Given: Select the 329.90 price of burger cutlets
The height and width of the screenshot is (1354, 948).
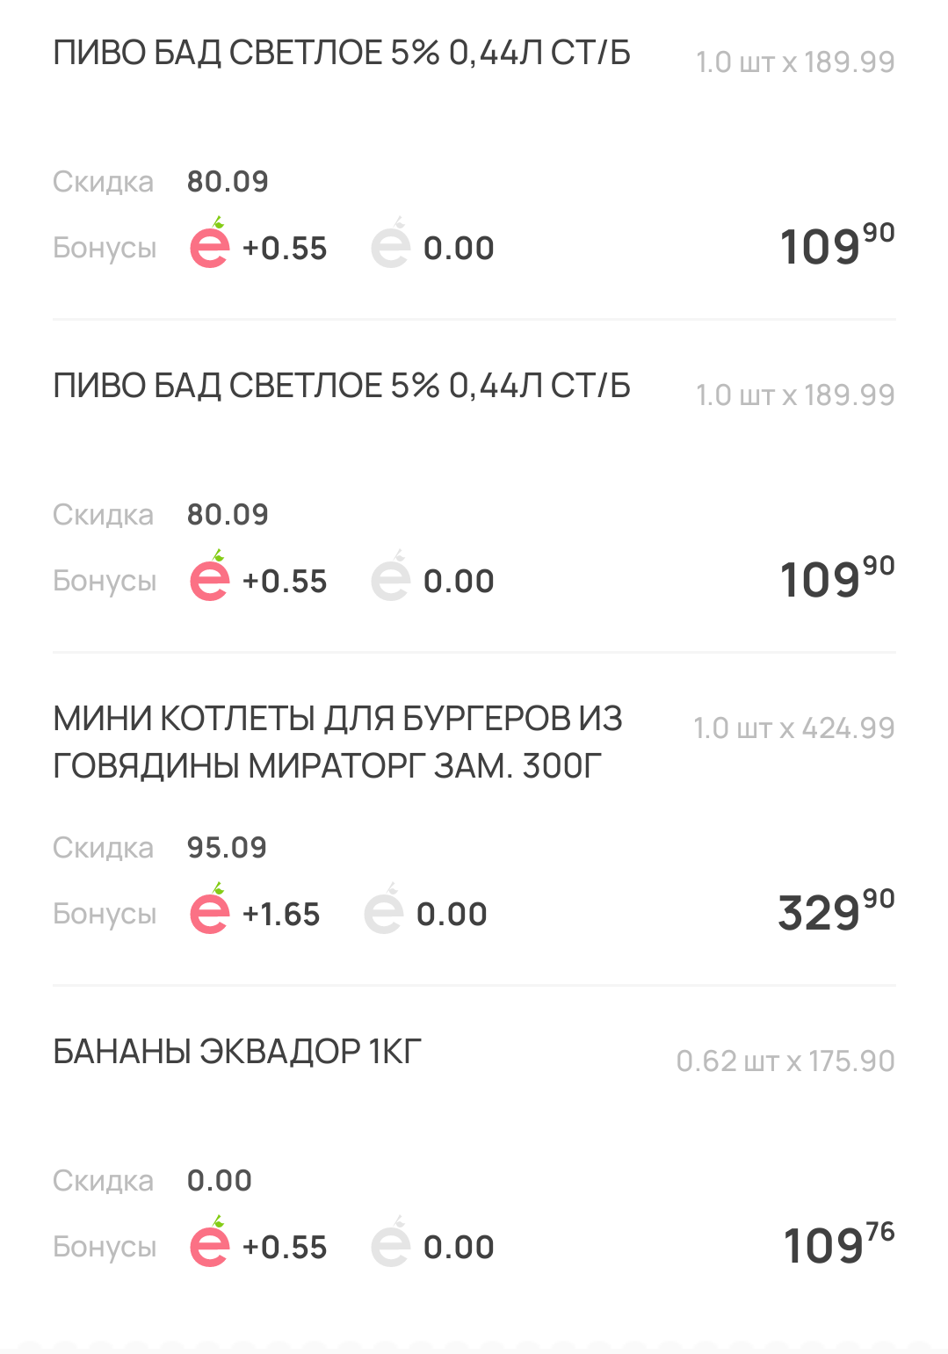Looking at the screenshot, I should tap(836, 911).
